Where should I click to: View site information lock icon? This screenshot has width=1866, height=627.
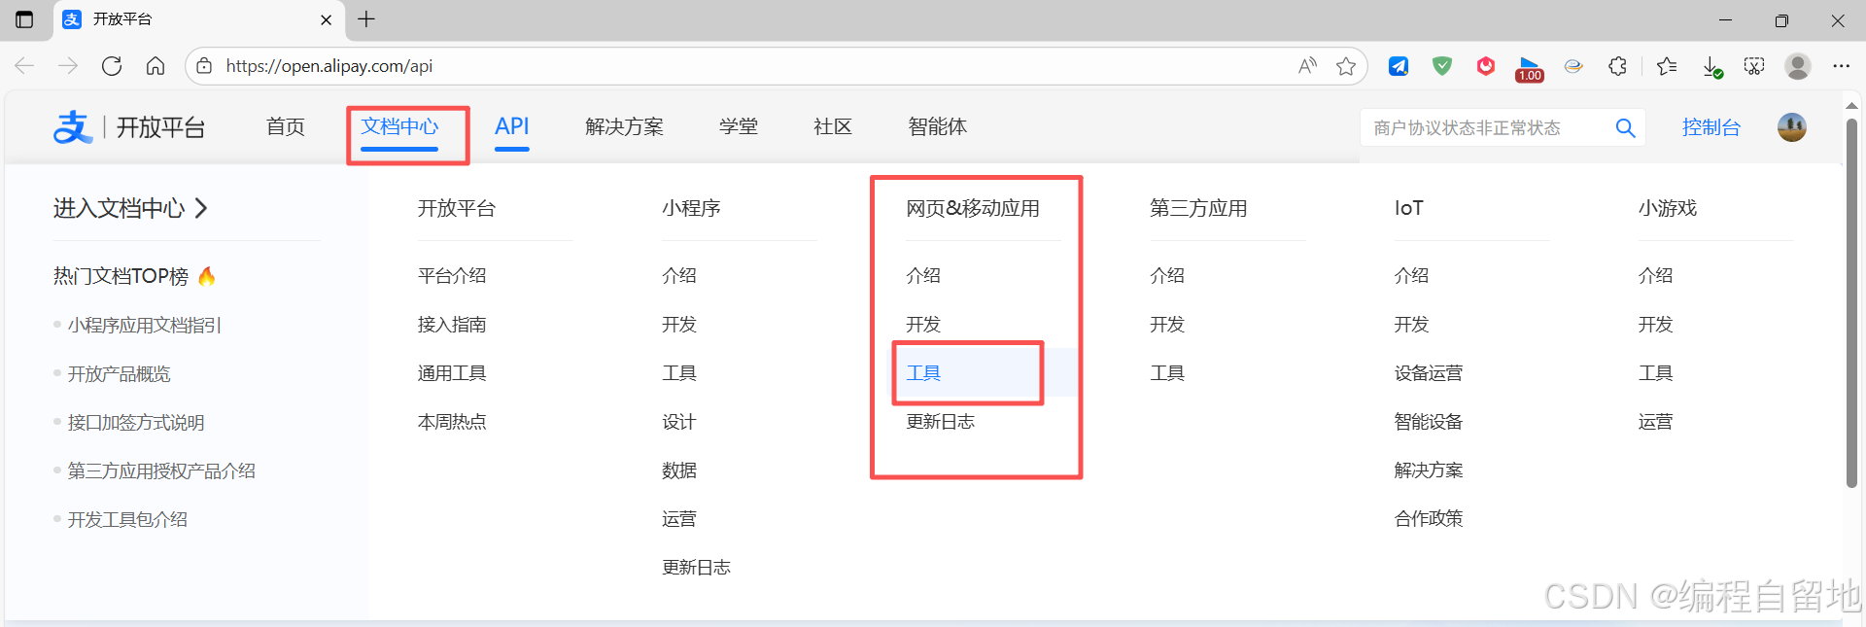click(x=204, y=66)
